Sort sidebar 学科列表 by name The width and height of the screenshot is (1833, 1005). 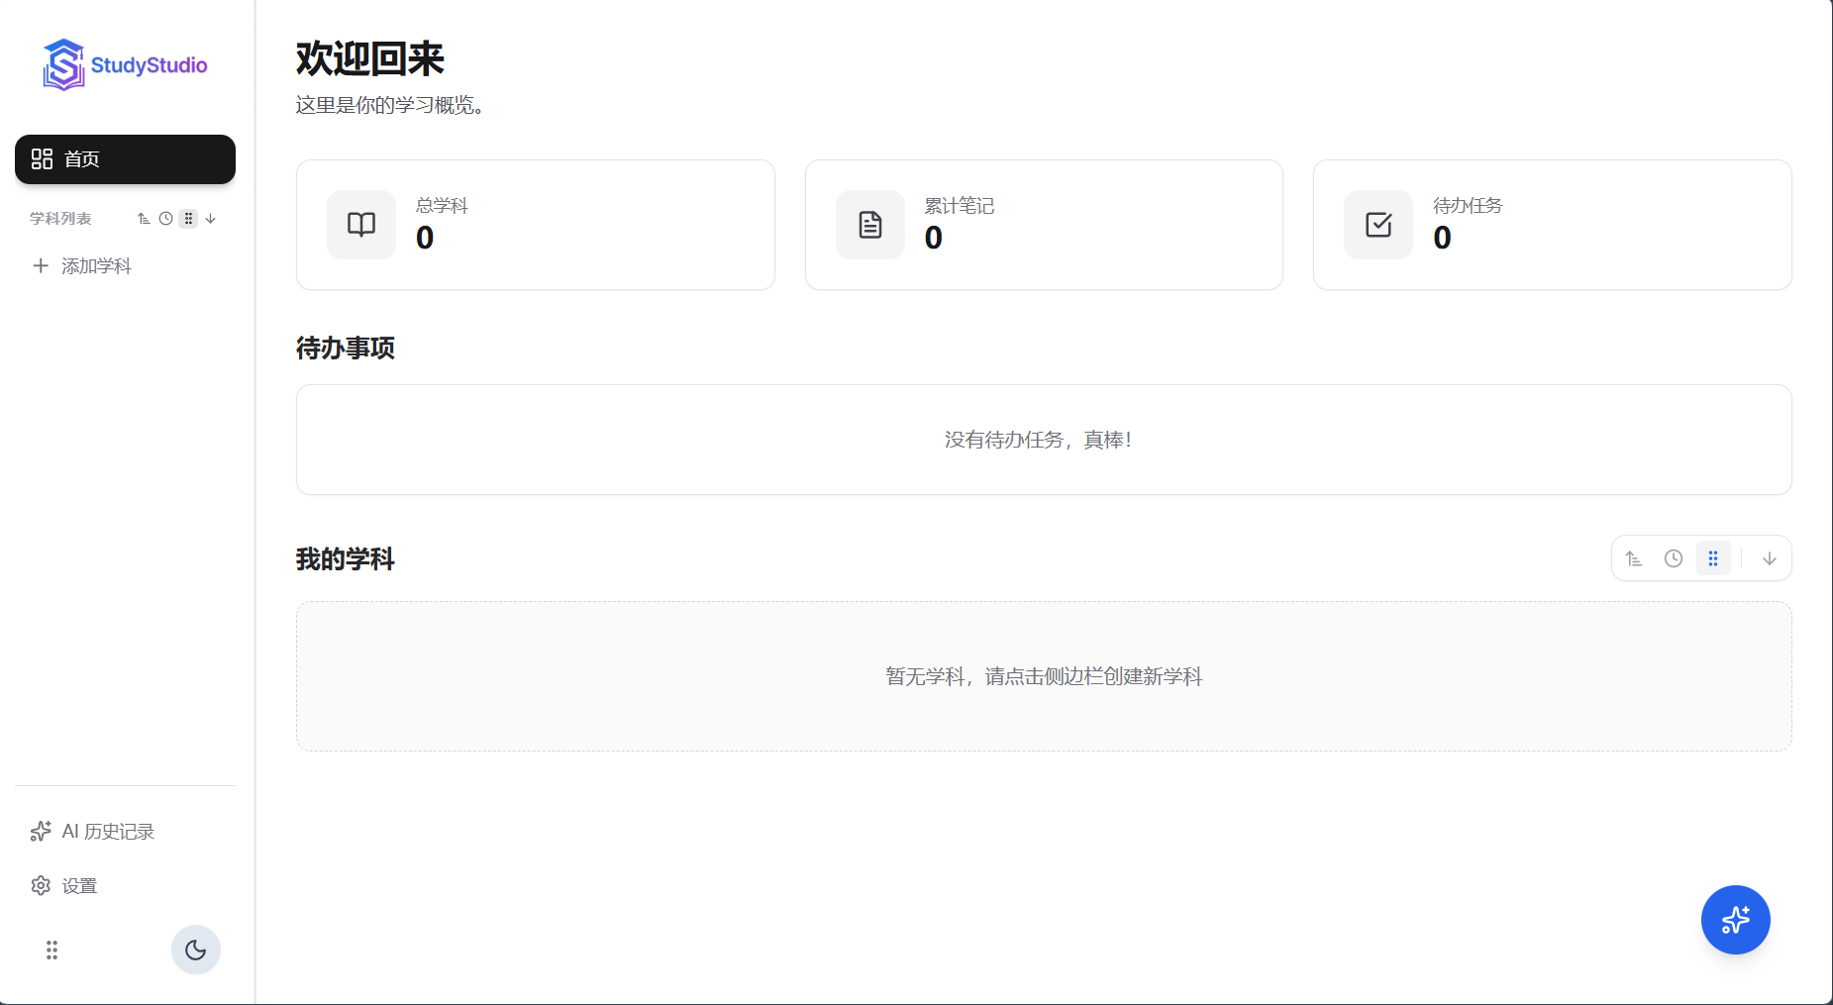coord(144,219)
